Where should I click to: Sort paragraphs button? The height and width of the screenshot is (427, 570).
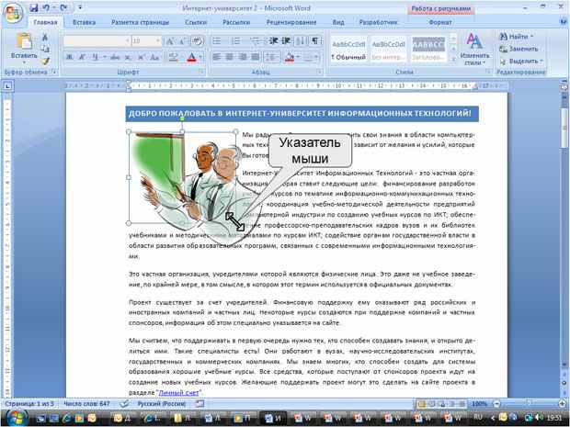(x=301, y=41)
